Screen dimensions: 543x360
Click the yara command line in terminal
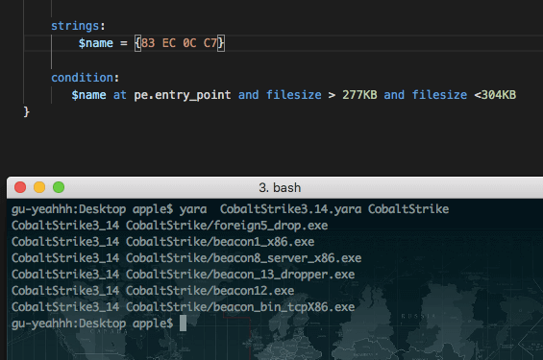click(230, 209)
